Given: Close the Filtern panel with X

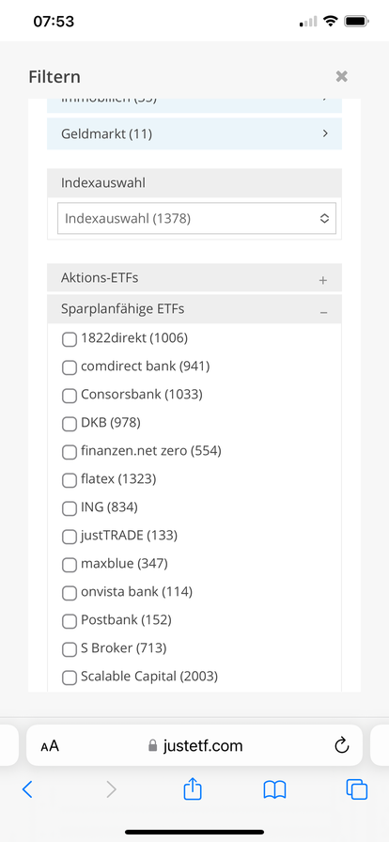Looking at the screenshot, I should [341, 76].
